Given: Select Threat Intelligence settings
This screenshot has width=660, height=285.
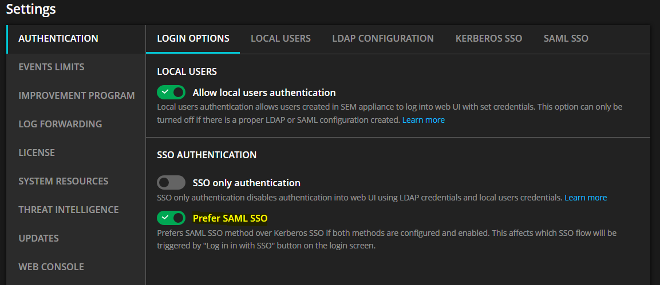Looking at the screenshot, I should point(69,210).
